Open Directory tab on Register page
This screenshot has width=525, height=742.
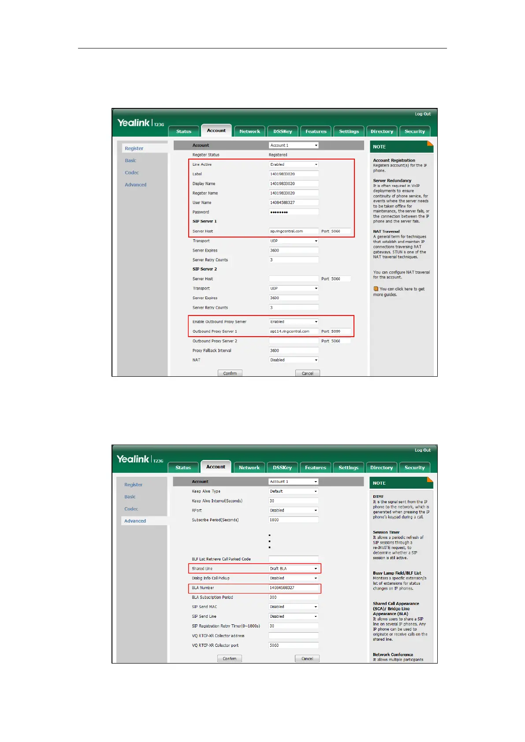coord(382,131)
